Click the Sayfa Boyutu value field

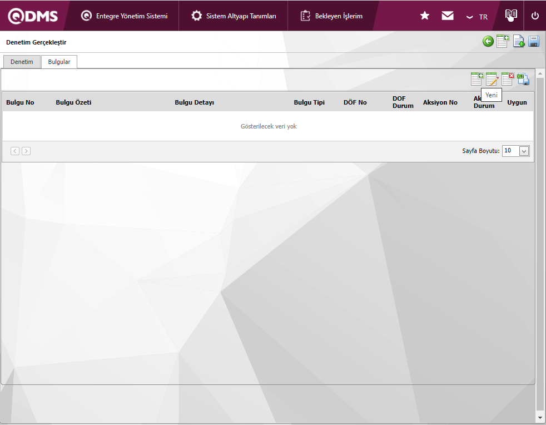coord(510,151)
